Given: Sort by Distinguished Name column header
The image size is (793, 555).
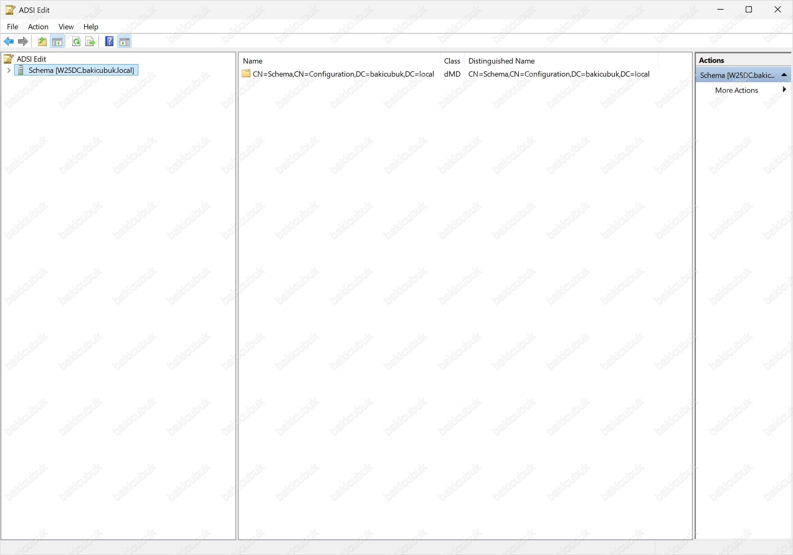Looking at the screenshot, I should 561,61.
